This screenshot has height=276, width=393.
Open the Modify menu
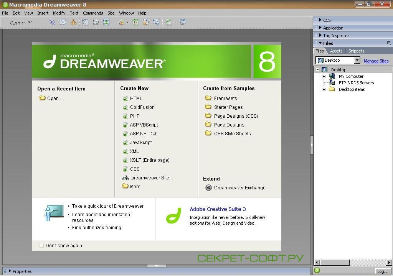click(59, 13)
